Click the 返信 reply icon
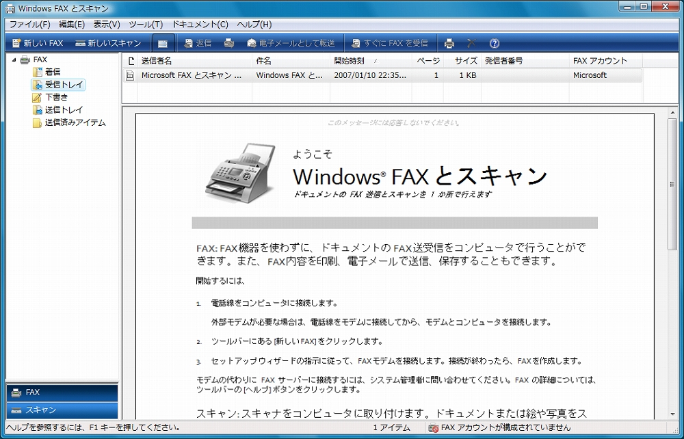 coord(197,43)
